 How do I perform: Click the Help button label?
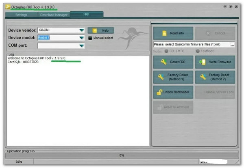coord(105,30)
